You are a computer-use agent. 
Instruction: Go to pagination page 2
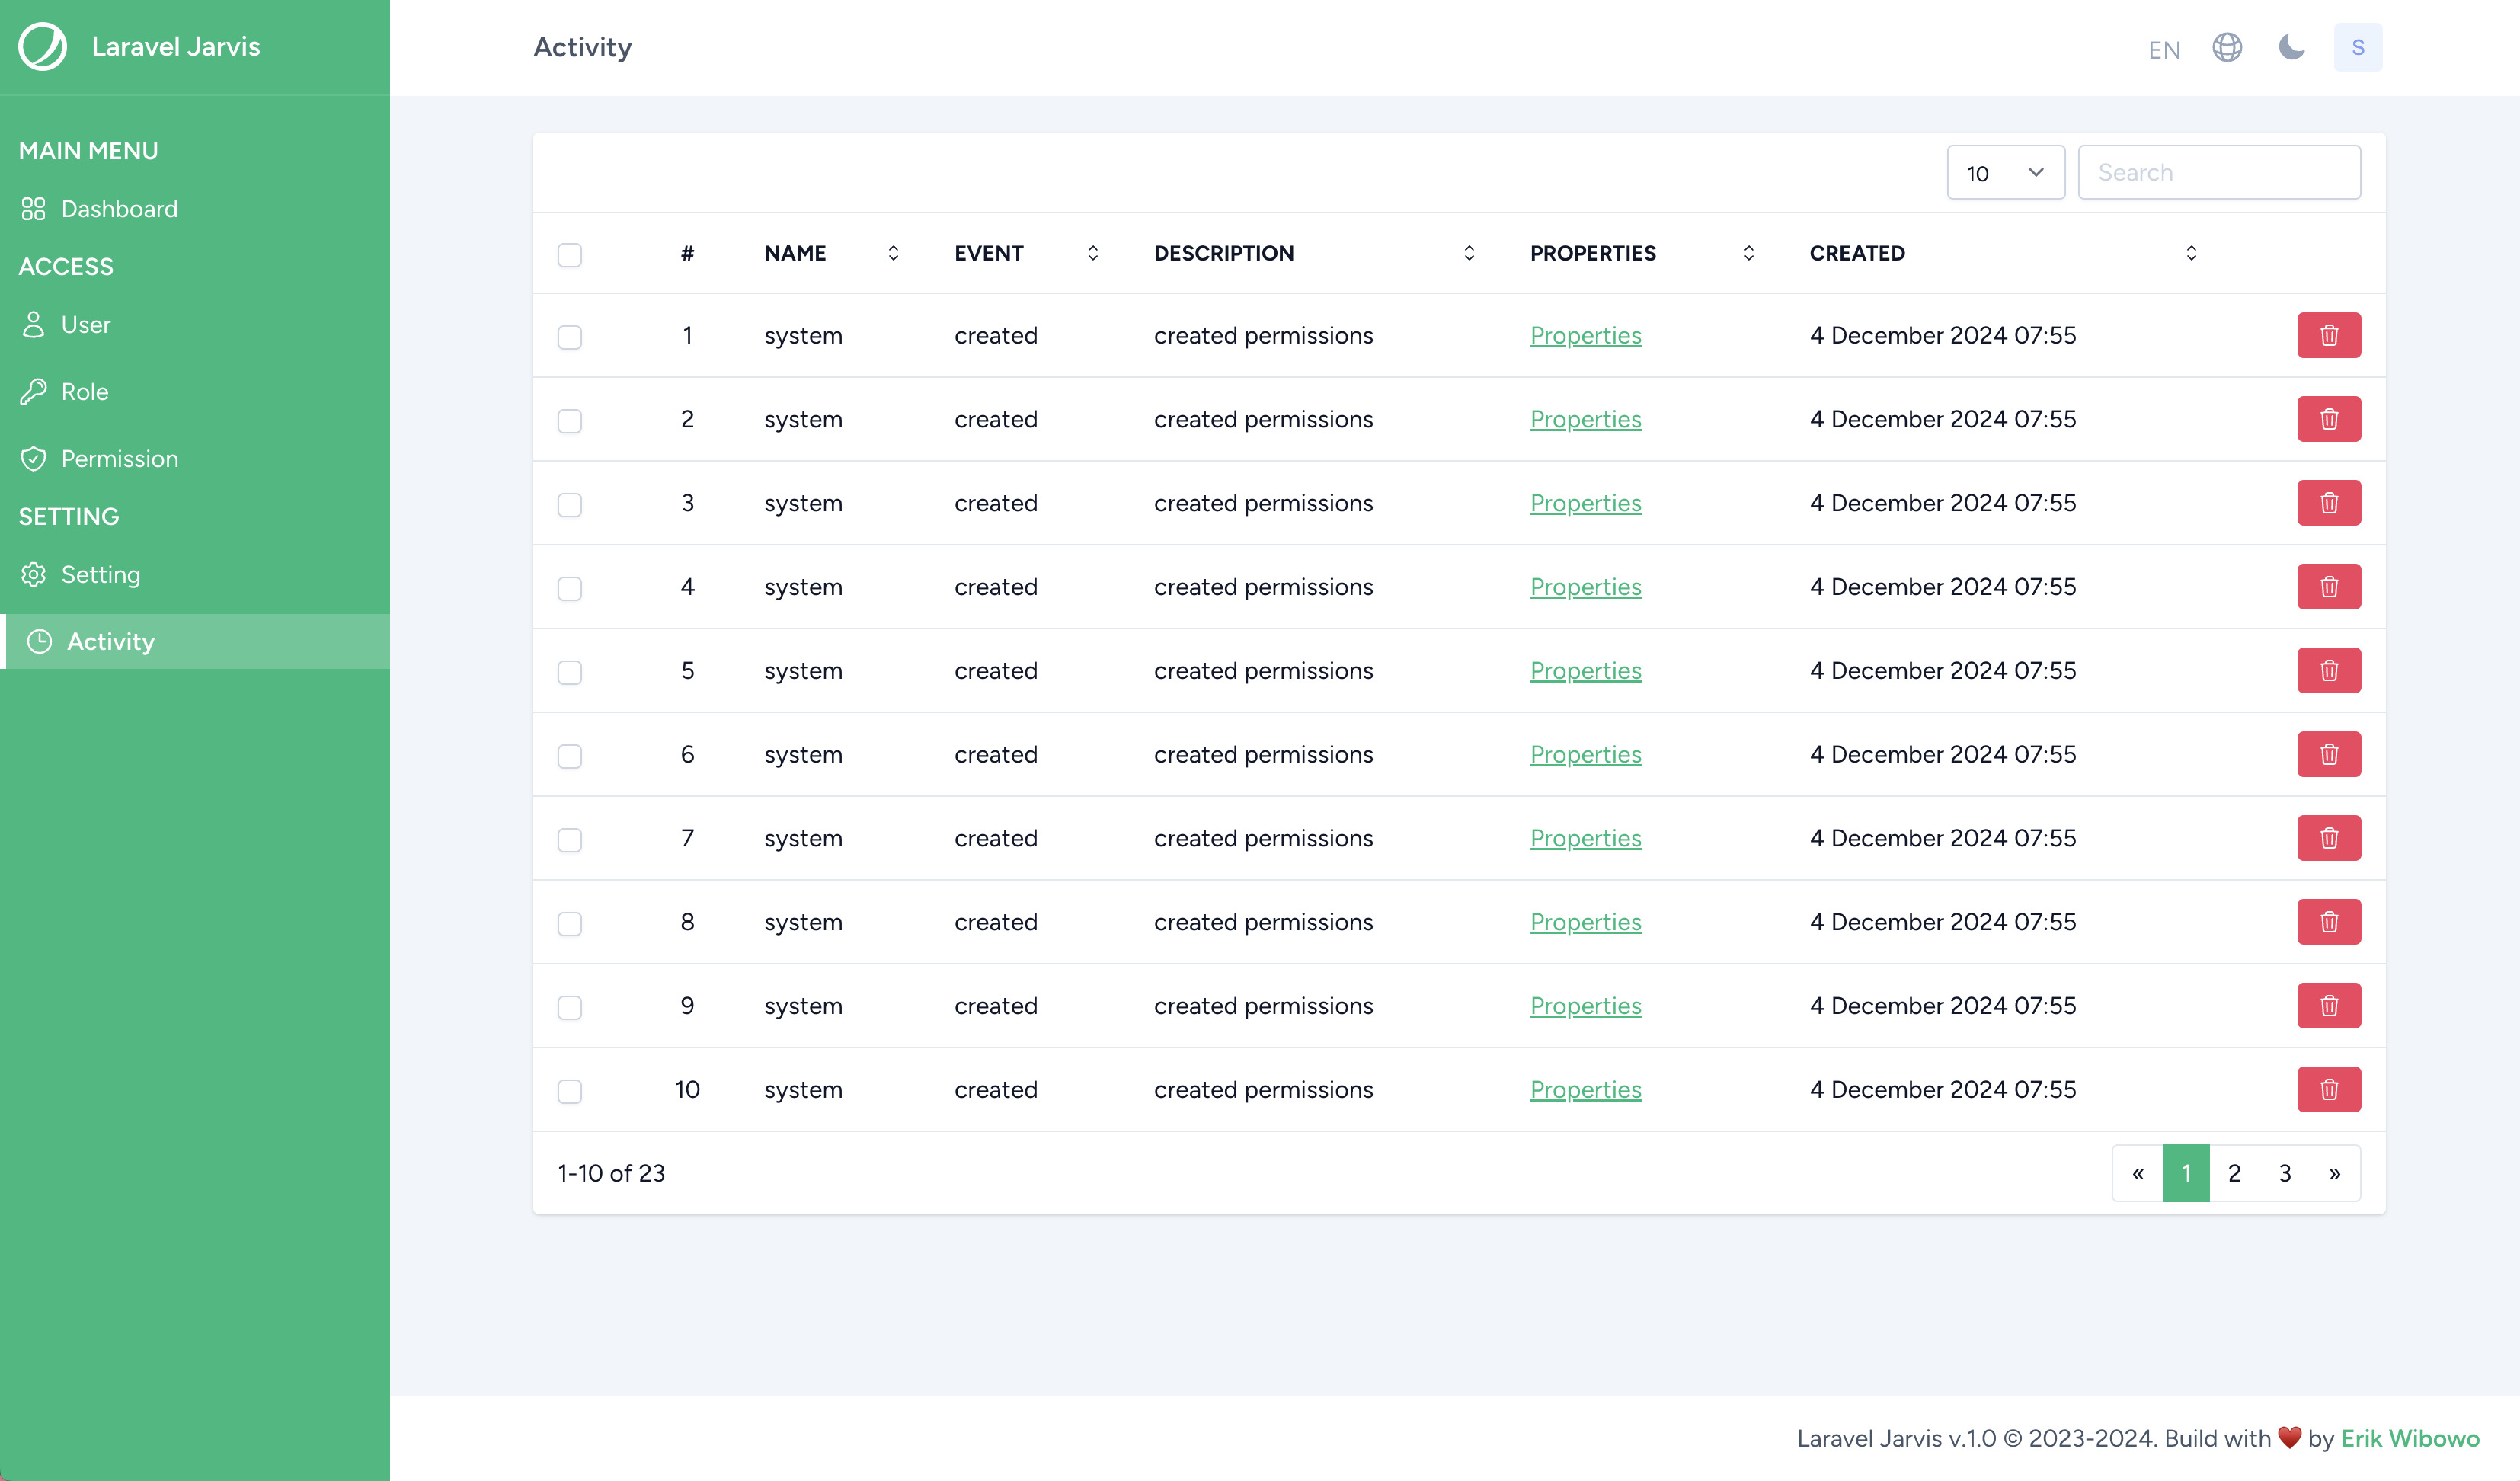(2234, 1173)
